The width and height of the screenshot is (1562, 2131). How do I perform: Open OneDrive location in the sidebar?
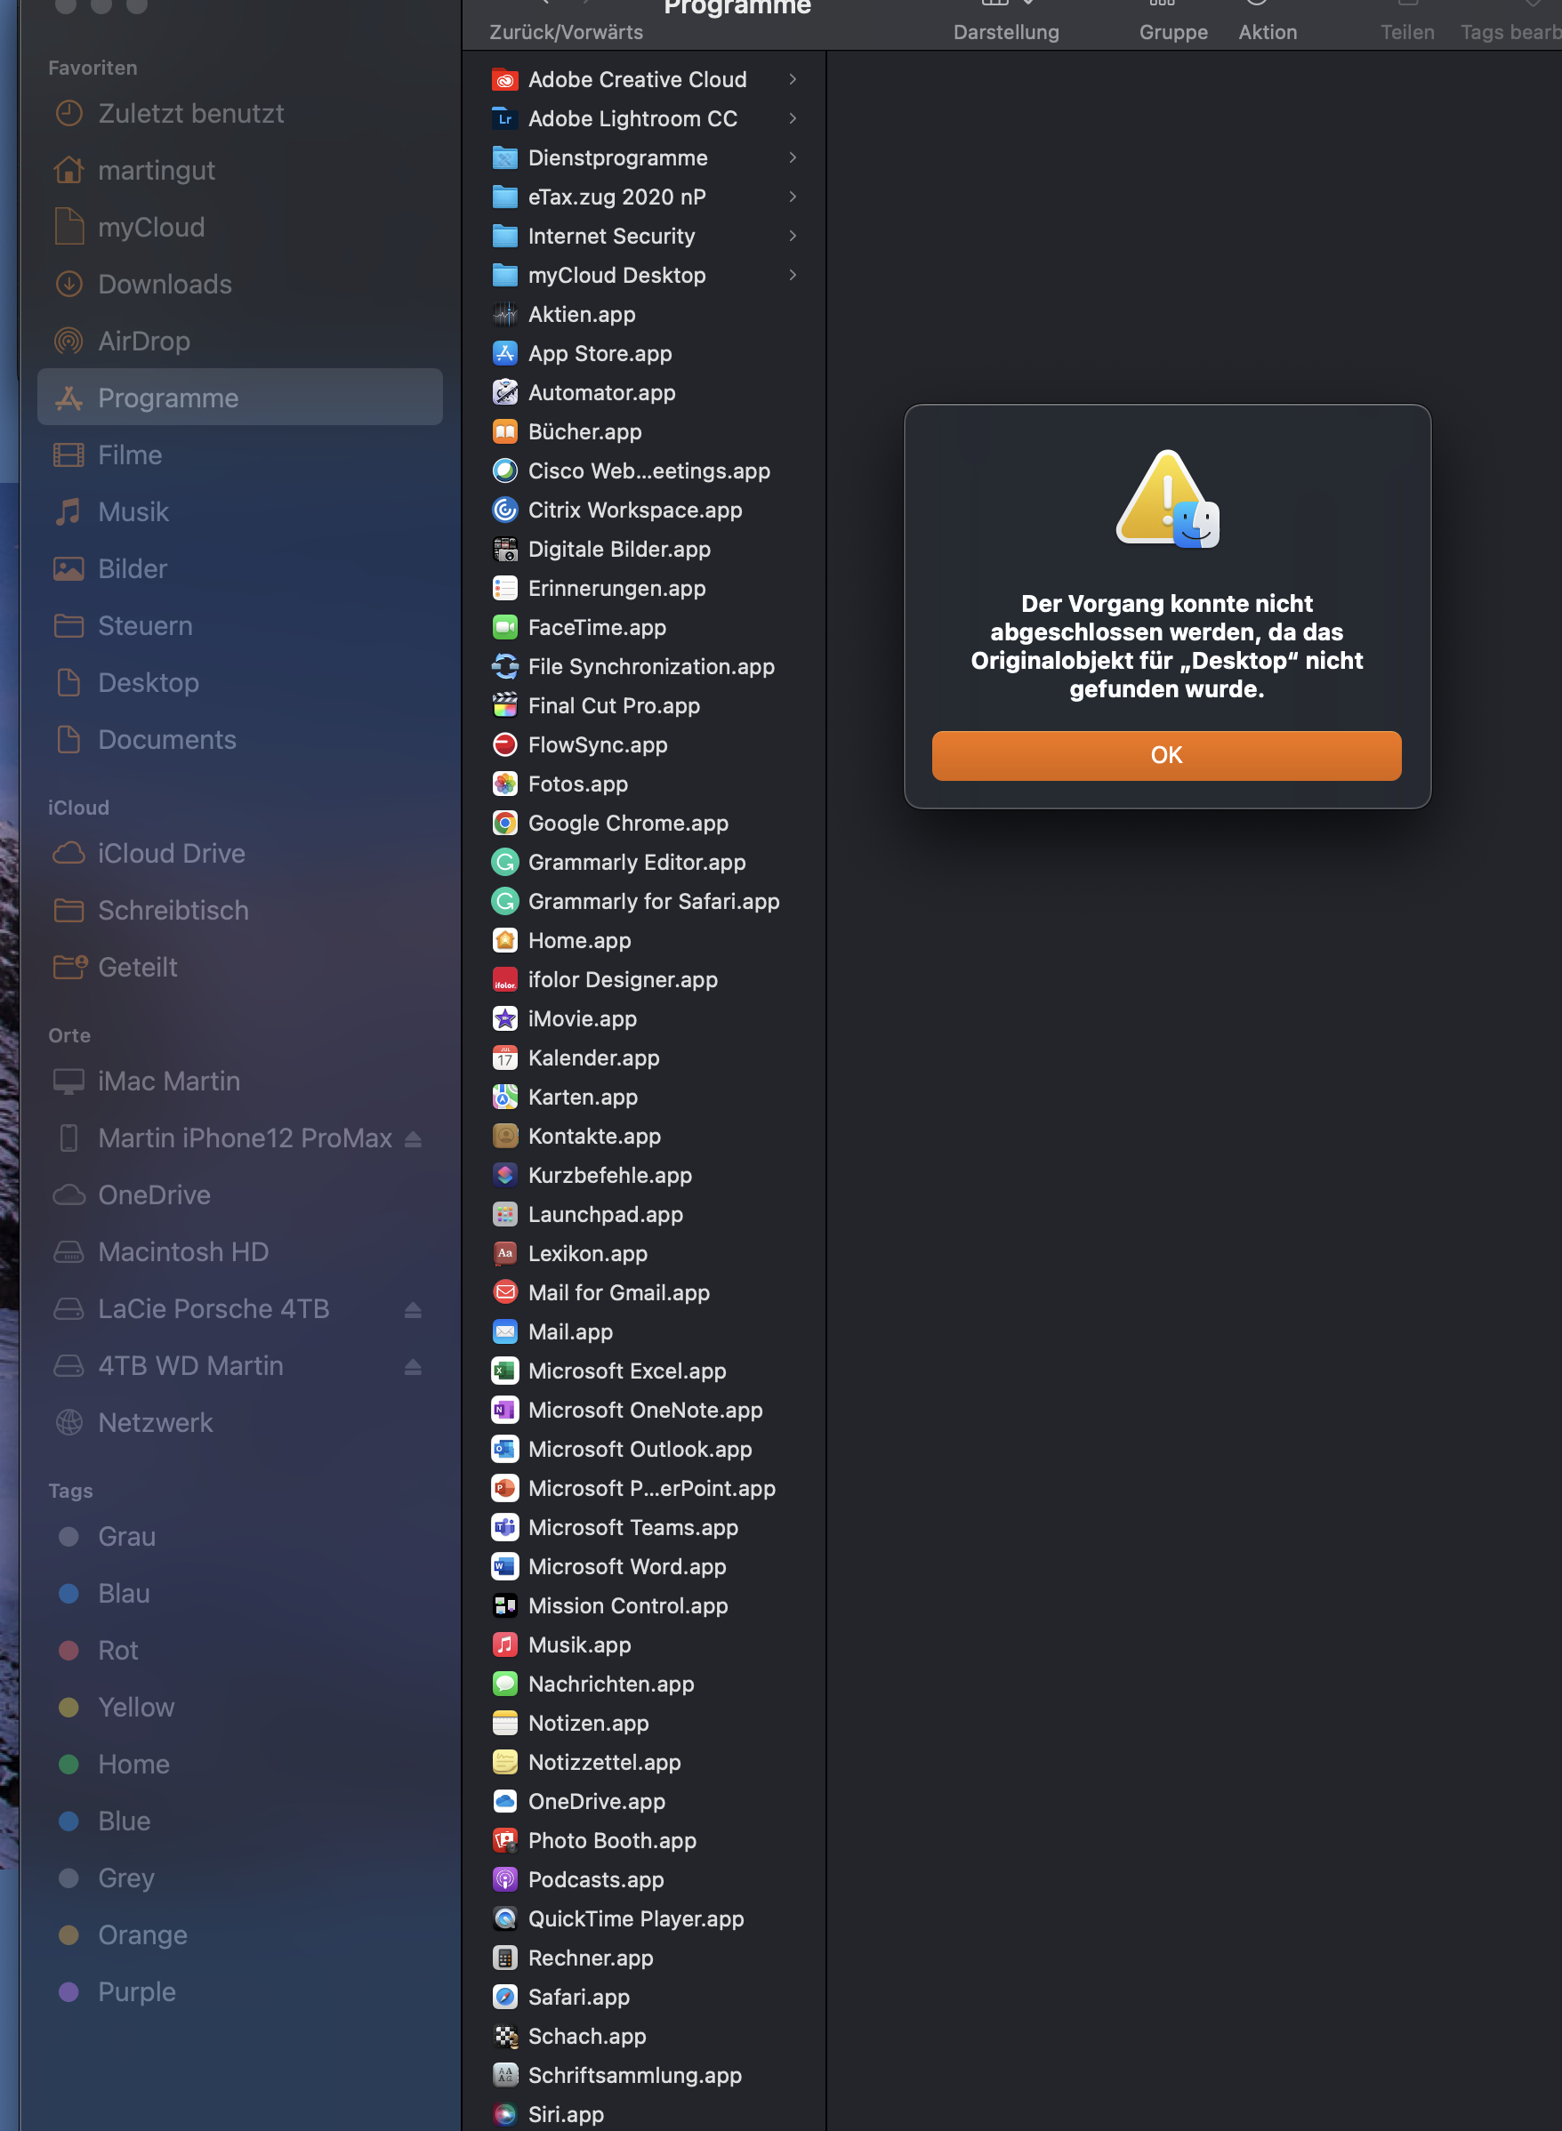[x=240, y=1195]
